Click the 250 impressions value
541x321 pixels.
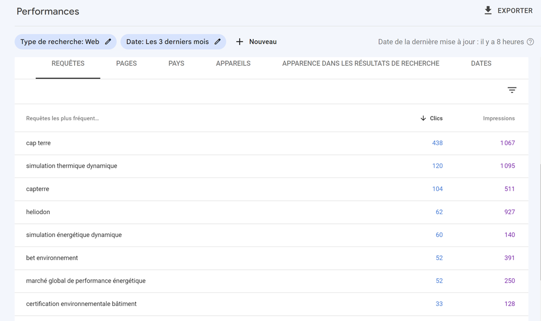tap(509, 281)
